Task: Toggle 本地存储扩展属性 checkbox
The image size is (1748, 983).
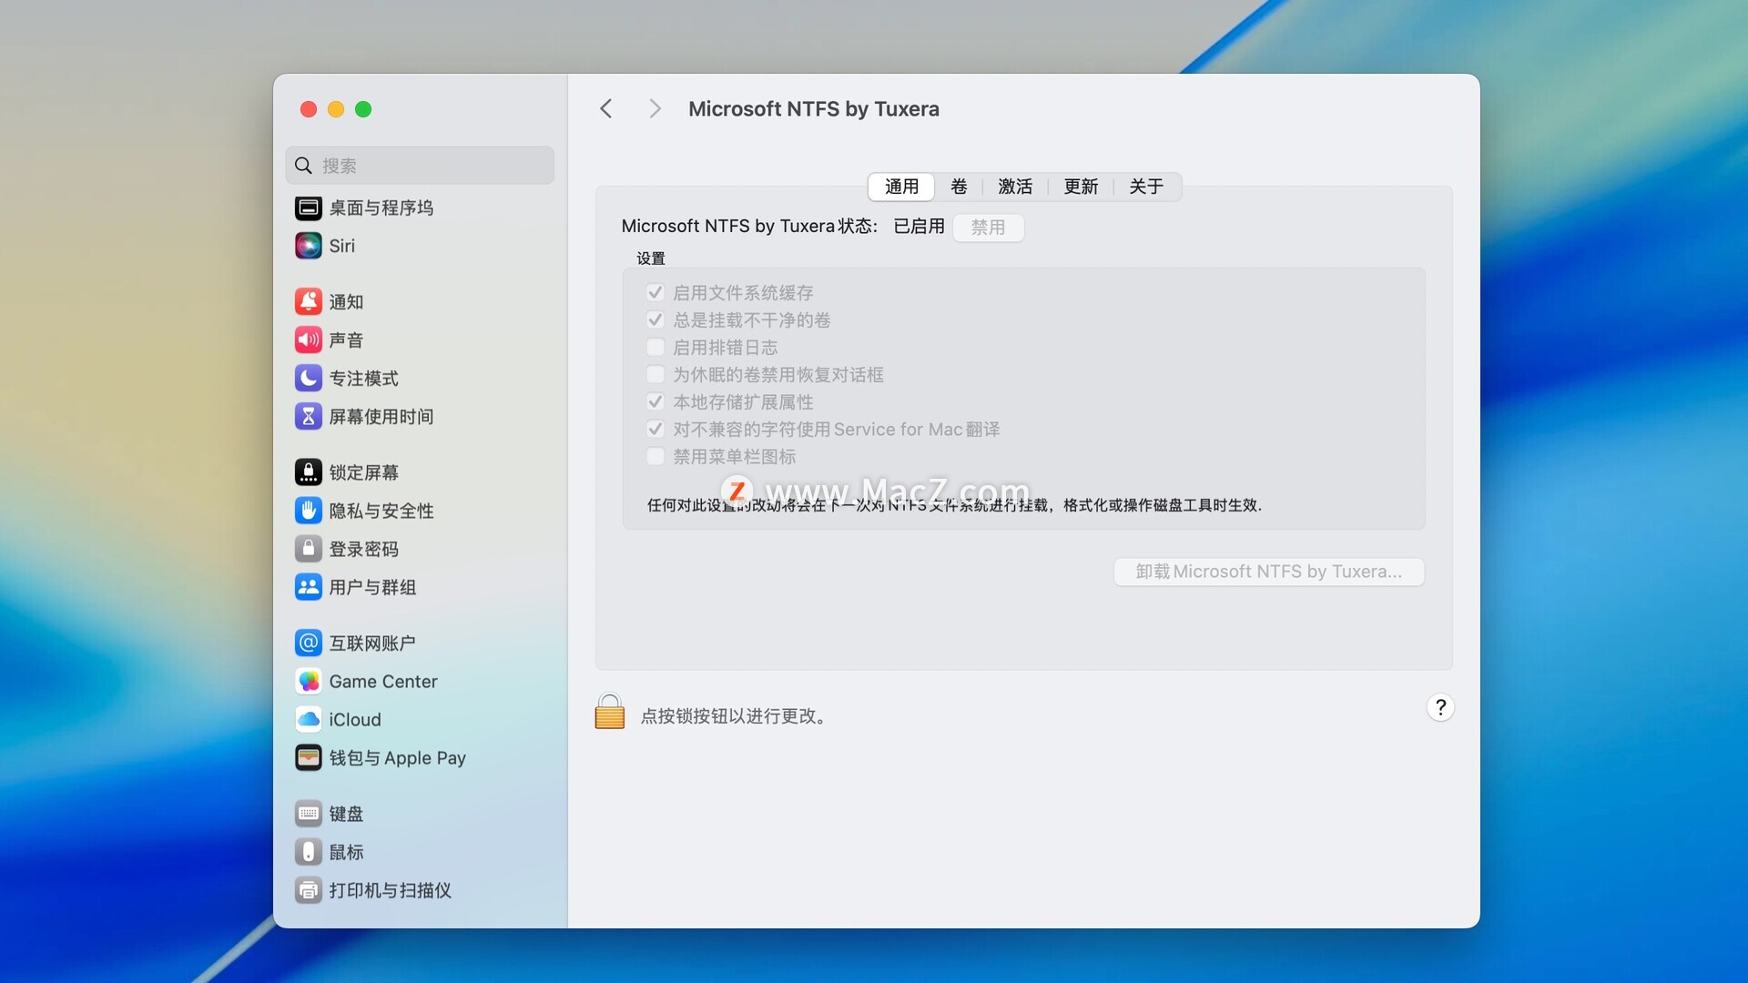Action: point(655,401)
